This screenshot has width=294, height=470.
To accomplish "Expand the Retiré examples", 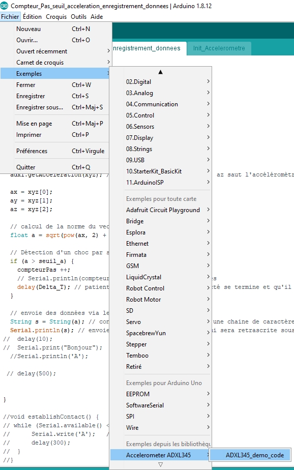I will click(x=161, y=367).
